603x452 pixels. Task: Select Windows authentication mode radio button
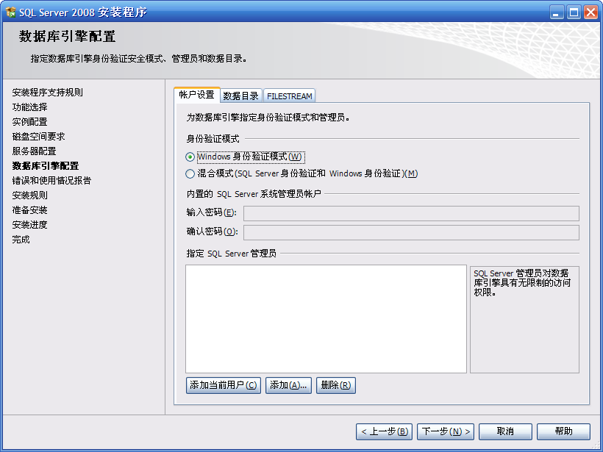(x=190, y=157)
